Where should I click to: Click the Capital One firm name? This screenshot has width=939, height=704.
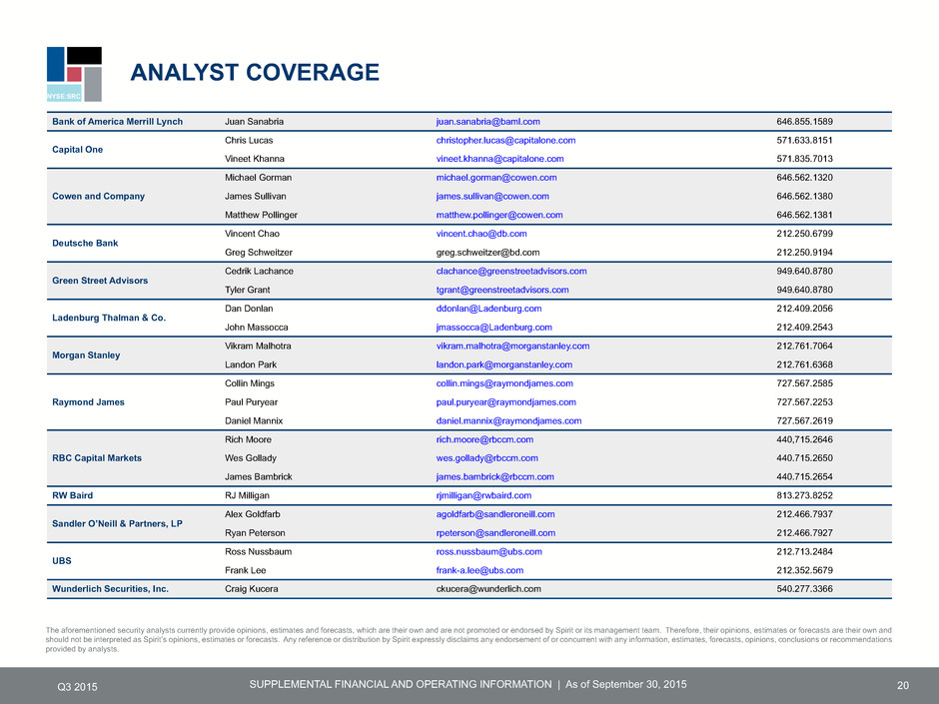[77, 150]
